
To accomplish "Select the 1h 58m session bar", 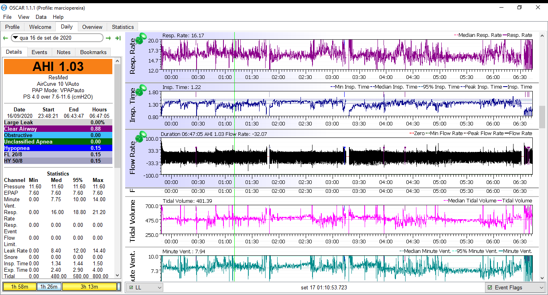I will click(20, 287).
